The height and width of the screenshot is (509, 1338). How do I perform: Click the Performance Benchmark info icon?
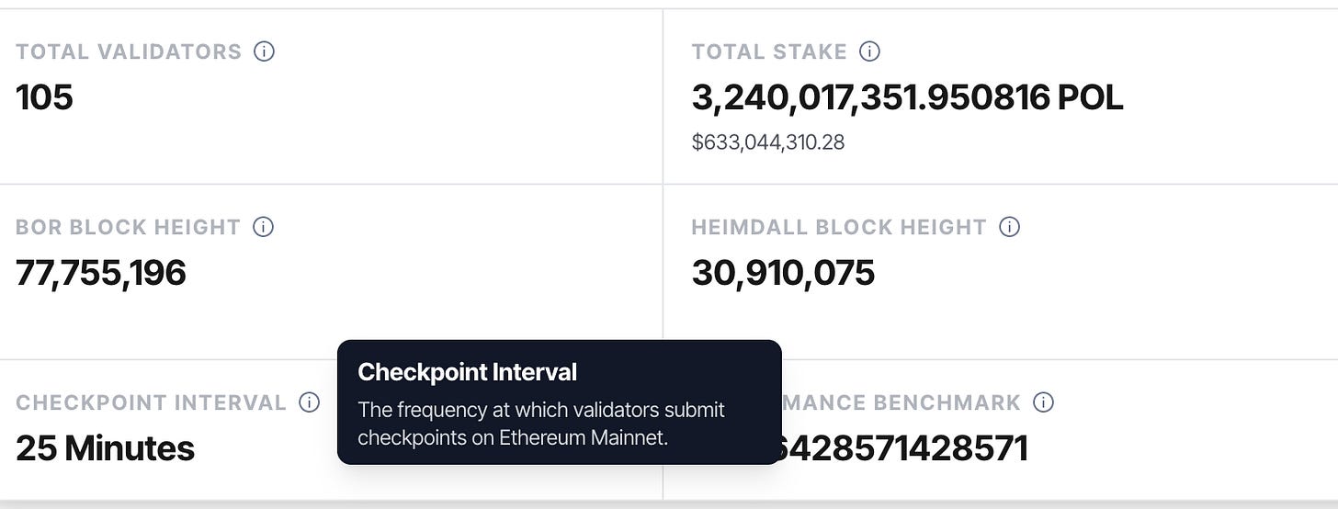click(x=1043, y=402)
